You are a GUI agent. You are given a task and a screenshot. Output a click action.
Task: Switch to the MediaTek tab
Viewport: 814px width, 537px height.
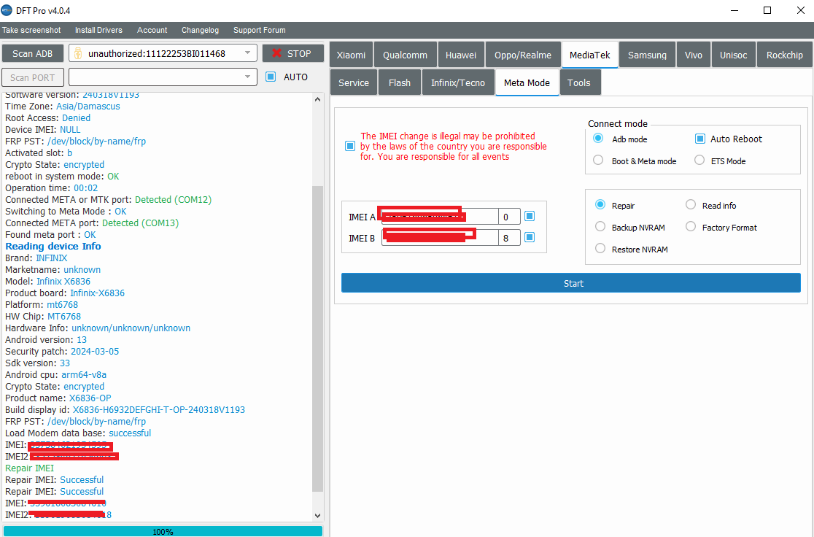pos(590,55)
